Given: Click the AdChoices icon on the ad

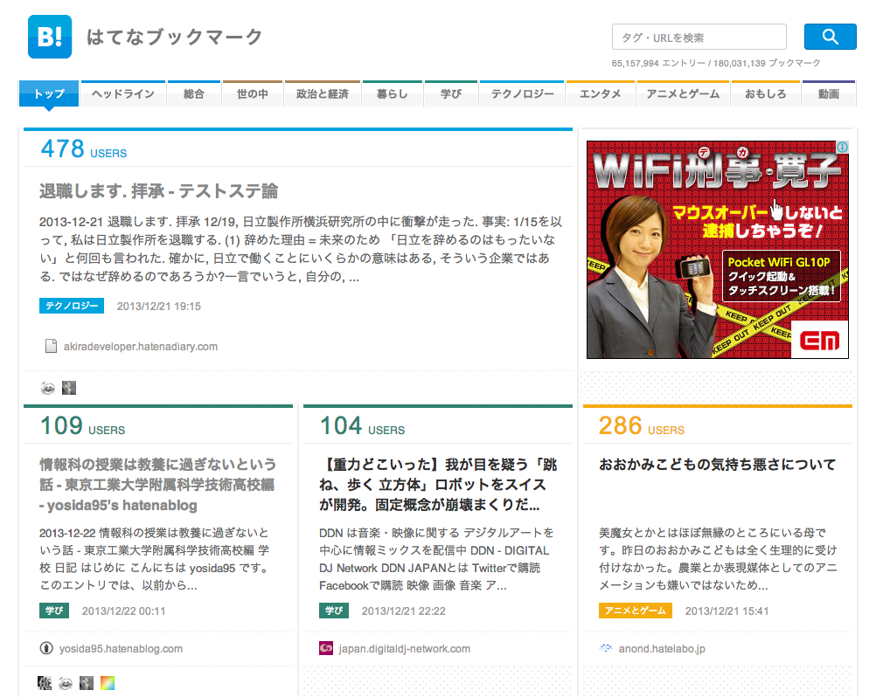Looking at the screenshot, I should click(x=842, y=148).
